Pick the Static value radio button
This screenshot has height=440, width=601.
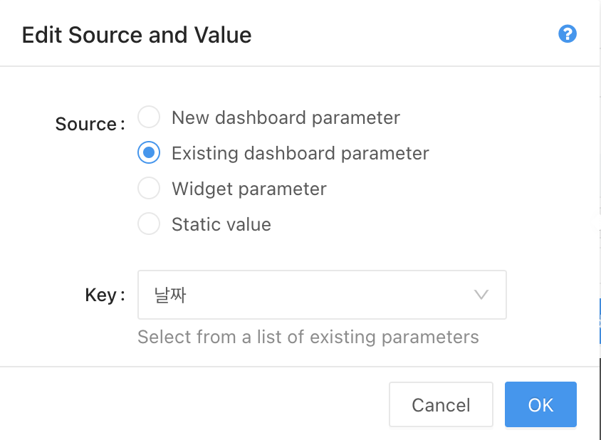[149, 224]
